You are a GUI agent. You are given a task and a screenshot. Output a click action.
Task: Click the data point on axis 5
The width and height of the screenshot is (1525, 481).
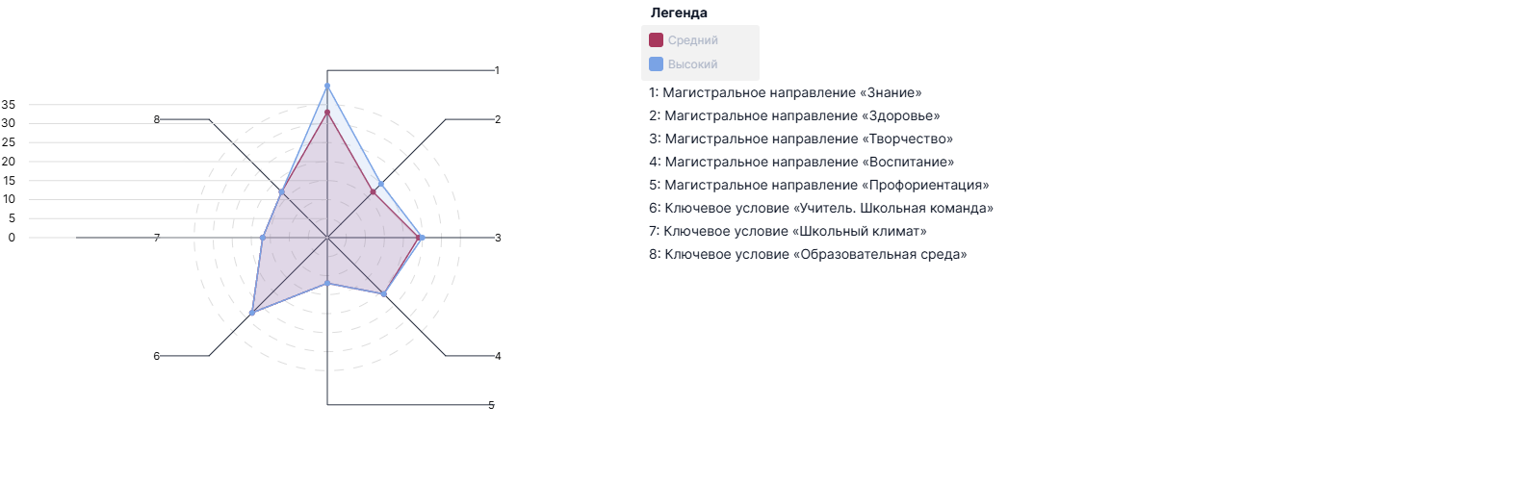[x=327, y=283]
